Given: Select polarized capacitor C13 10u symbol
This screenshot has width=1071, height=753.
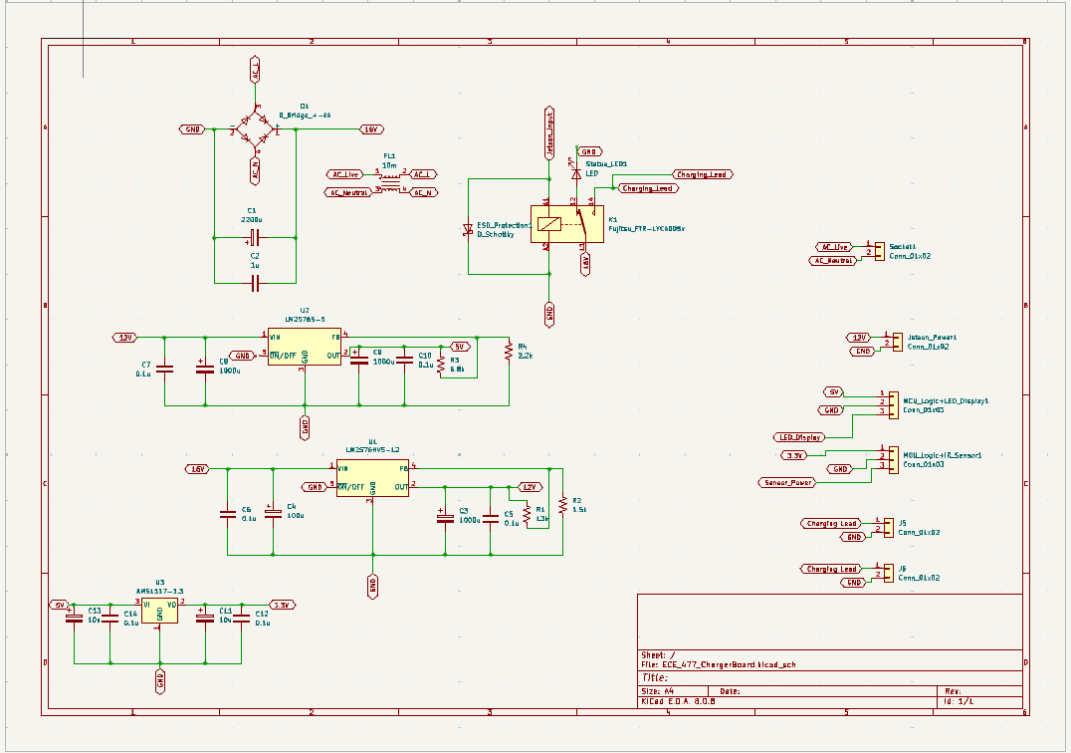Looking at the screenshot, I should pyautogui.click(x=74, y=617).
